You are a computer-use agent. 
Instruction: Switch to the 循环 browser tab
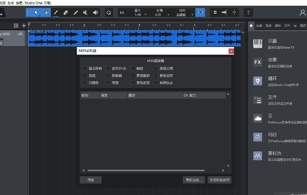tap(278, 26)
